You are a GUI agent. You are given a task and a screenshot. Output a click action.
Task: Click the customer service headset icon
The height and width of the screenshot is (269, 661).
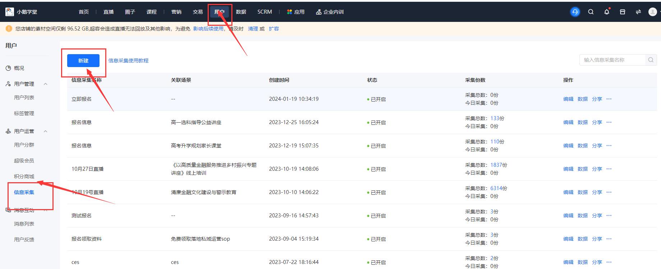(x=575, y=12)
